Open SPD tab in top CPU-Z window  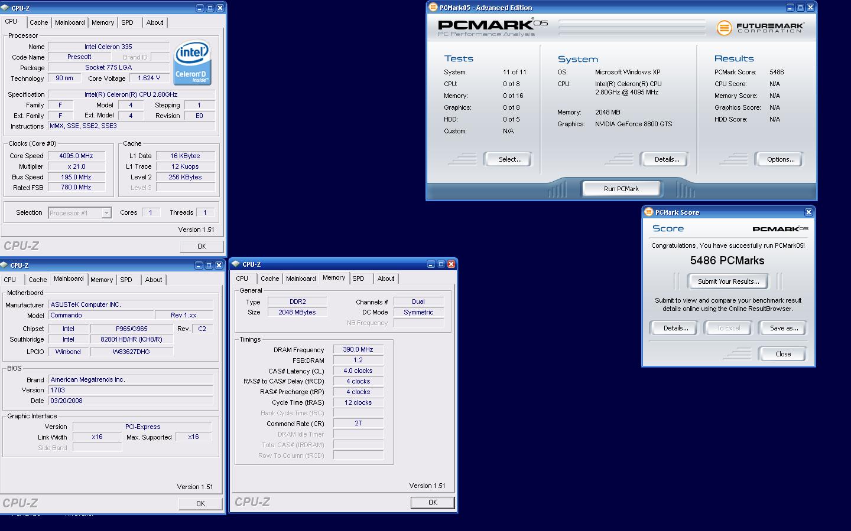click(x=128, y=22)
